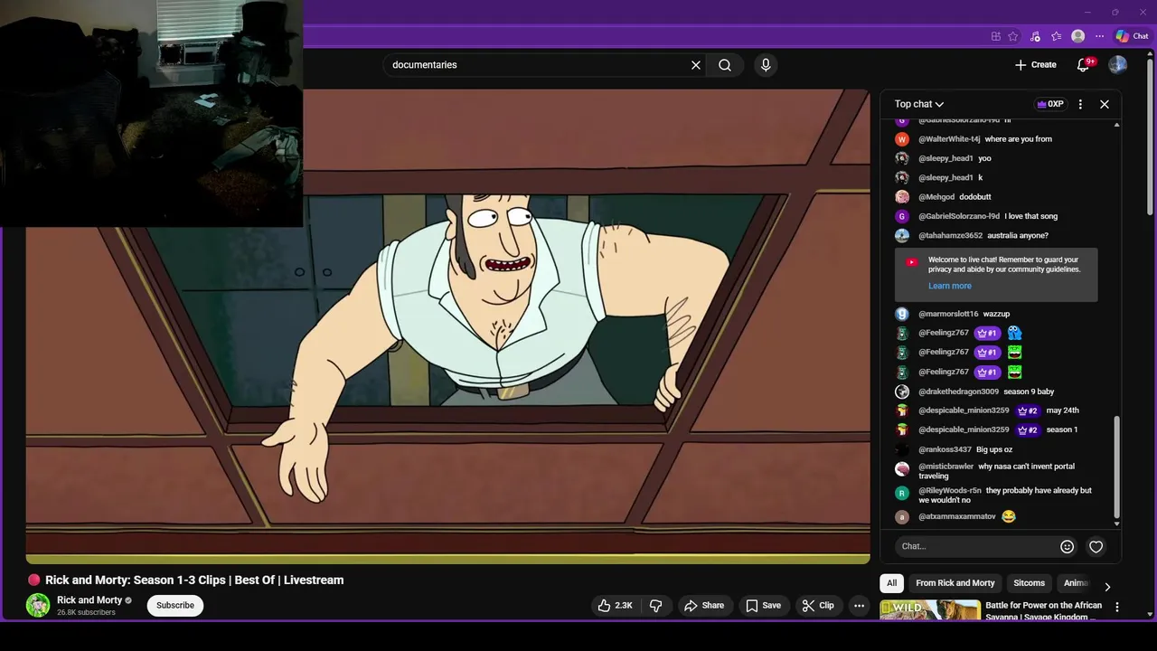The image size is (1157, 651).
Task: Add this page to favorites star
Action: coord(1013,36)
